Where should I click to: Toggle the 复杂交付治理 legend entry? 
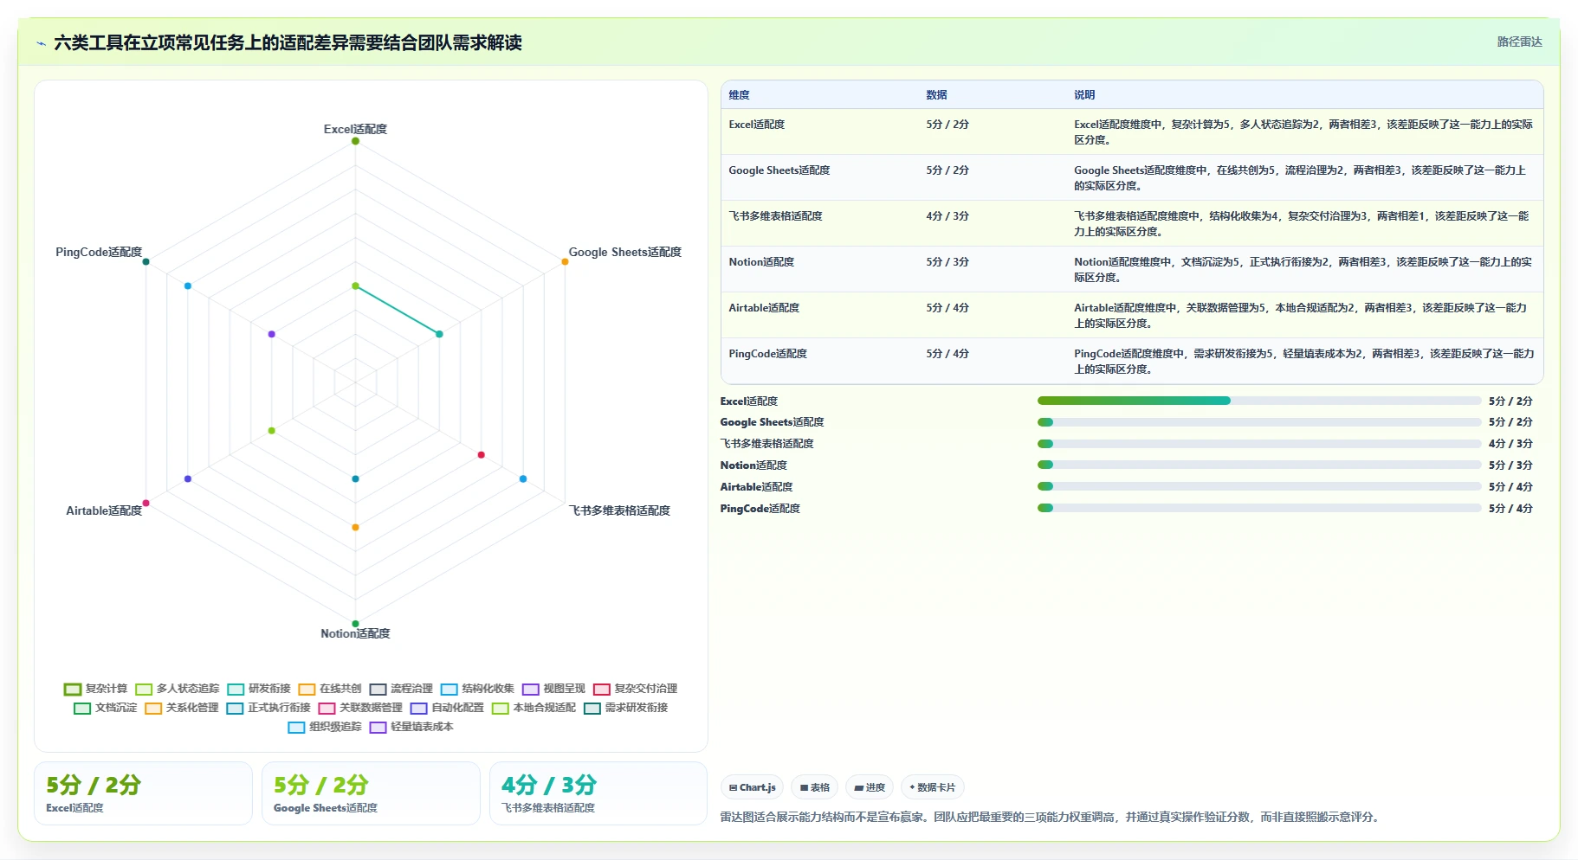(635, 689)
